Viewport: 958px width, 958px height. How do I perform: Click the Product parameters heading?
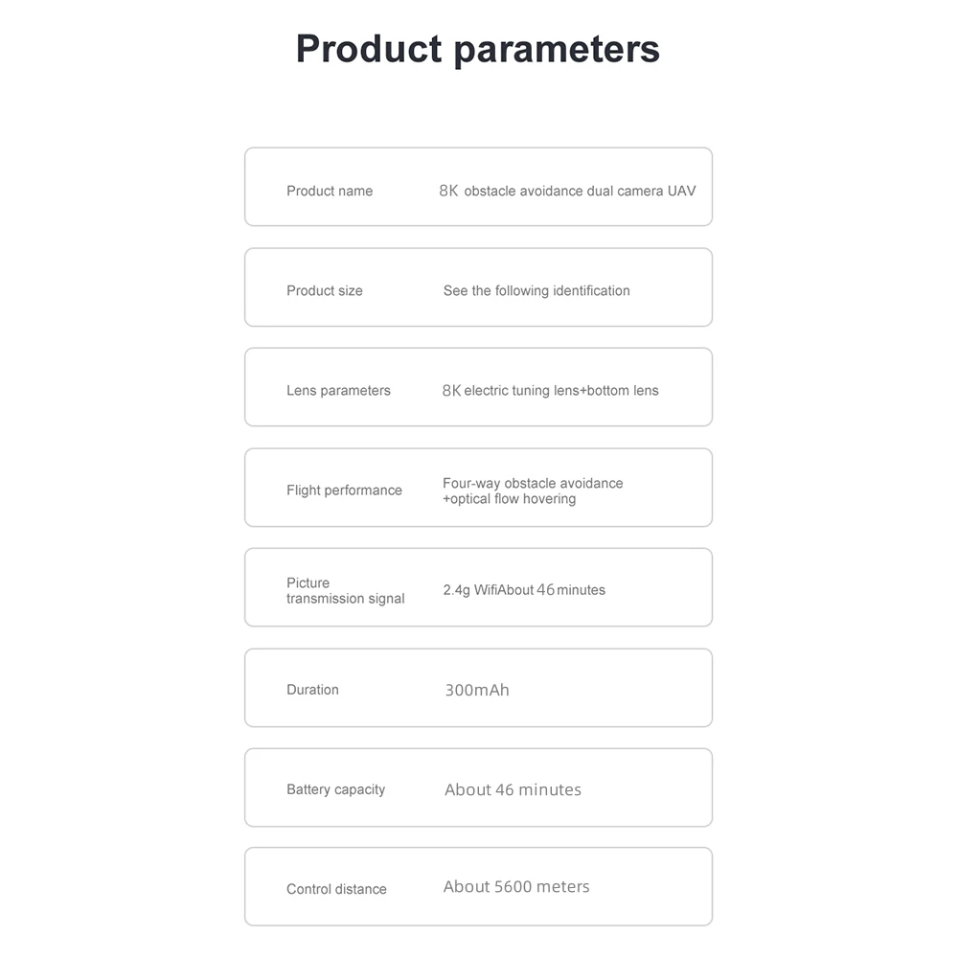(x=478, y=50)
